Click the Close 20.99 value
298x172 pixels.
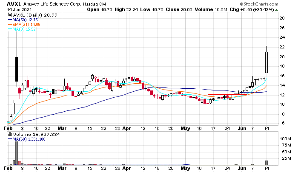179,9
